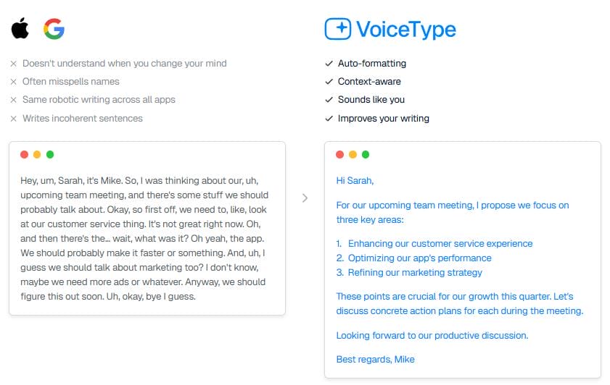Click the X beside 'Same robotic writing across all apps'

pos(13,100)
